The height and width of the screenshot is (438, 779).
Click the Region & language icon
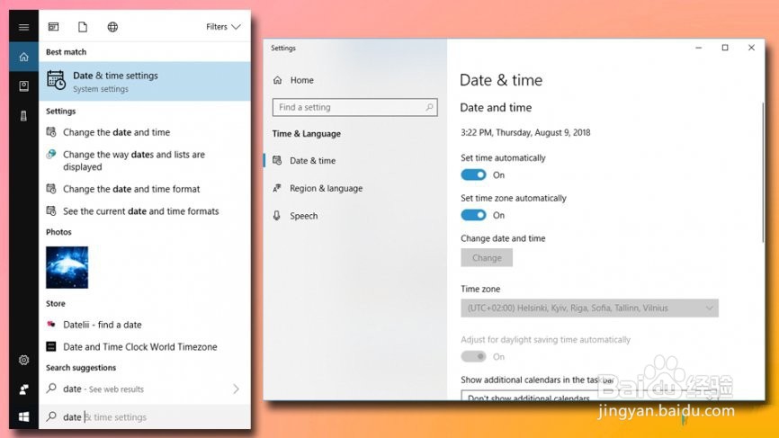277,188
